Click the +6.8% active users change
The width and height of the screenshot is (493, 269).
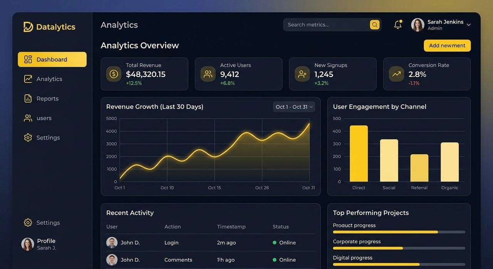228,83
